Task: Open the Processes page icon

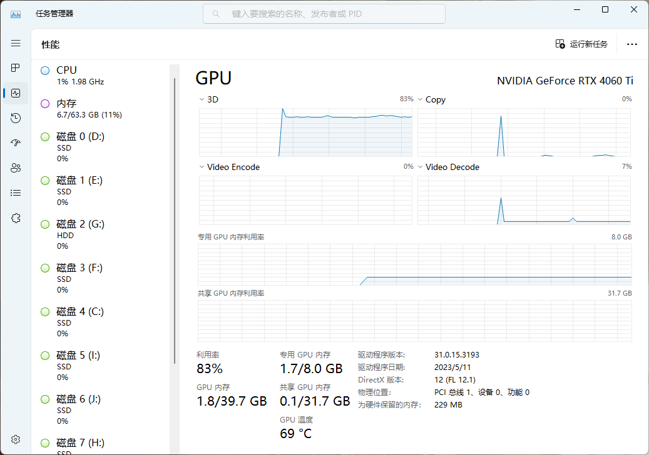Action: pos(16,67)
